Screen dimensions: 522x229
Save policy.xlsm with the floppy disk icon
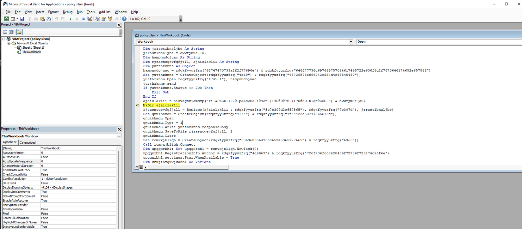tap(22, 19)
